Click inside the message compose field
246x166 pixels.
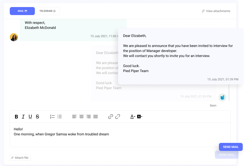(x=100, y=134)
